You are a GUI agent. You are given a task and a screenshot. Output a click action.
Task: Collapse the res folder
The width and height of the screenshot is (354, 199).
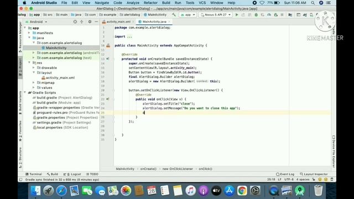pyautogui.click(x=29, y=62)
